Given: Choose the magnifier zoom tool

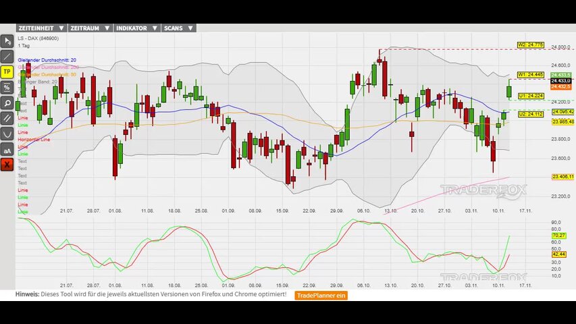Looking at the screenshot, I should 7,103.
